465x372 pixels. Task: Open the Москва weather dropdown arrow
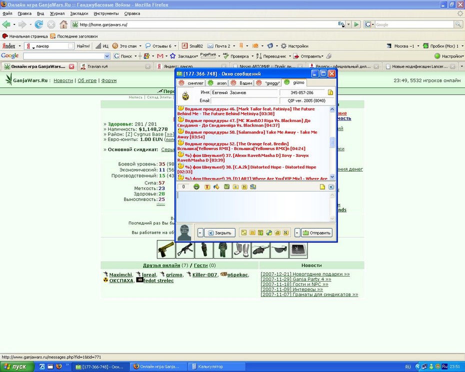[x=418, y=46]
